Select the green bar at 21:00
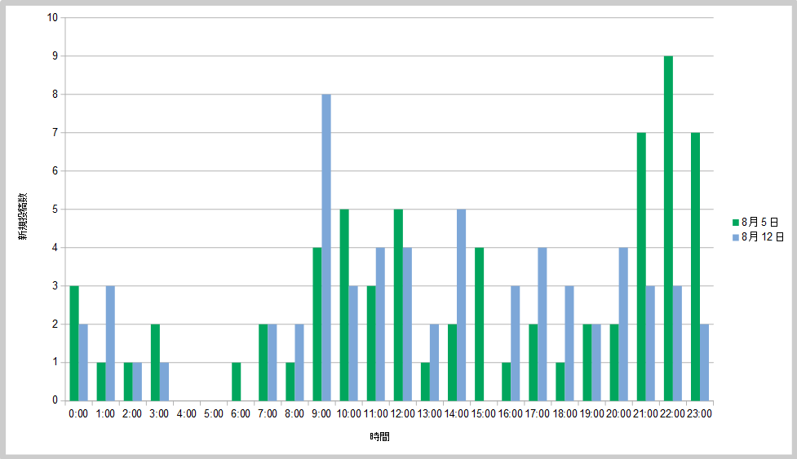 [641, 267]
